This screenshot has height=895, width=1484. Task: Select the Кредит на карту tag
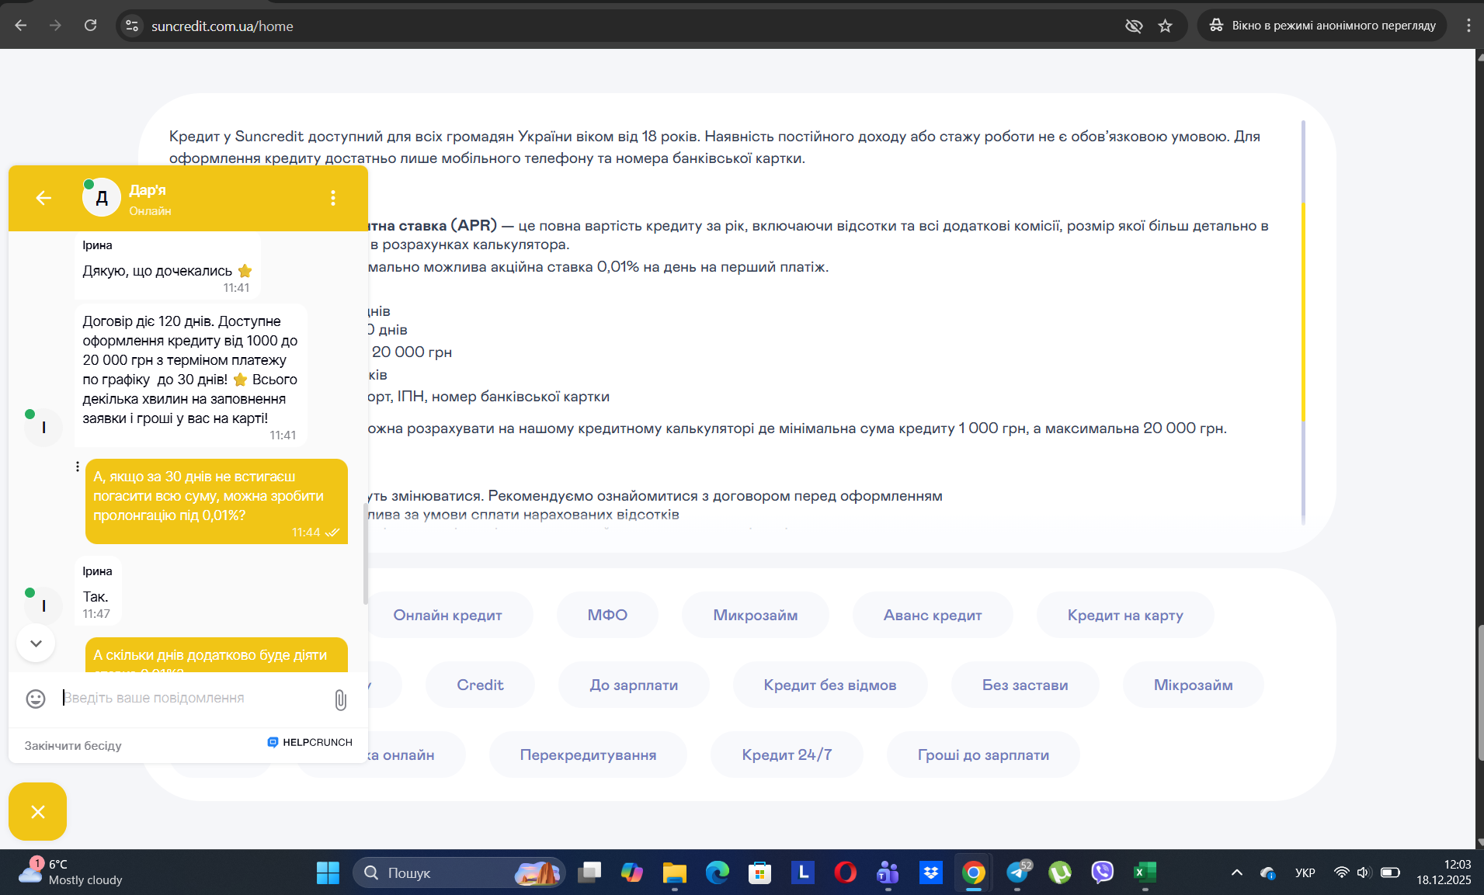coord(1125,615)
